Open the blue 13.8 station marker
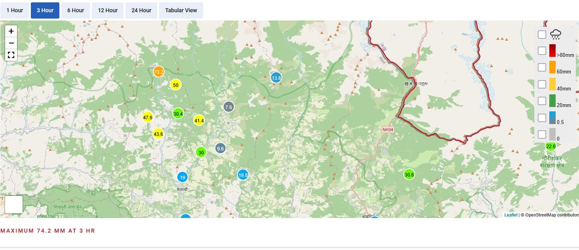Screen dimensions: 579x250 coord(276,78)
